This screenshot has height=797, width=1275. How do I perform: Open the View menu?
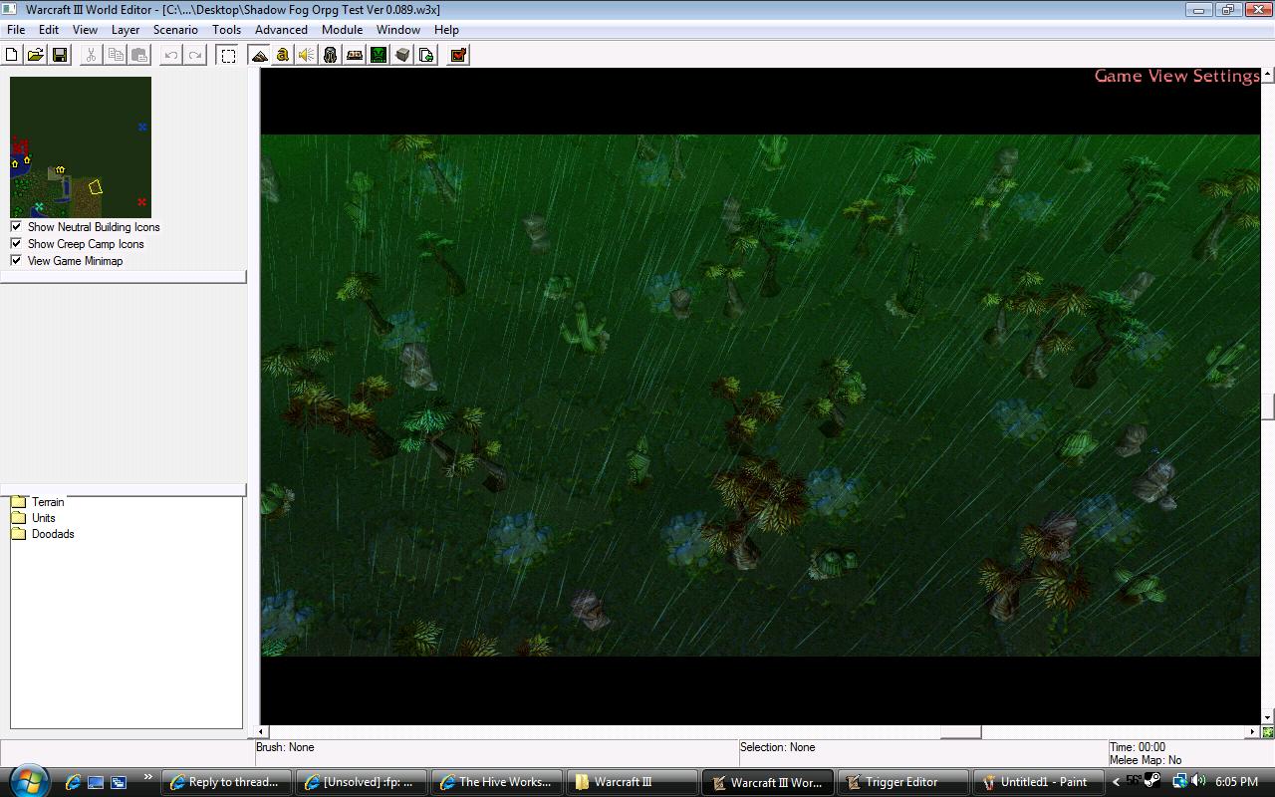pos(85,29)
